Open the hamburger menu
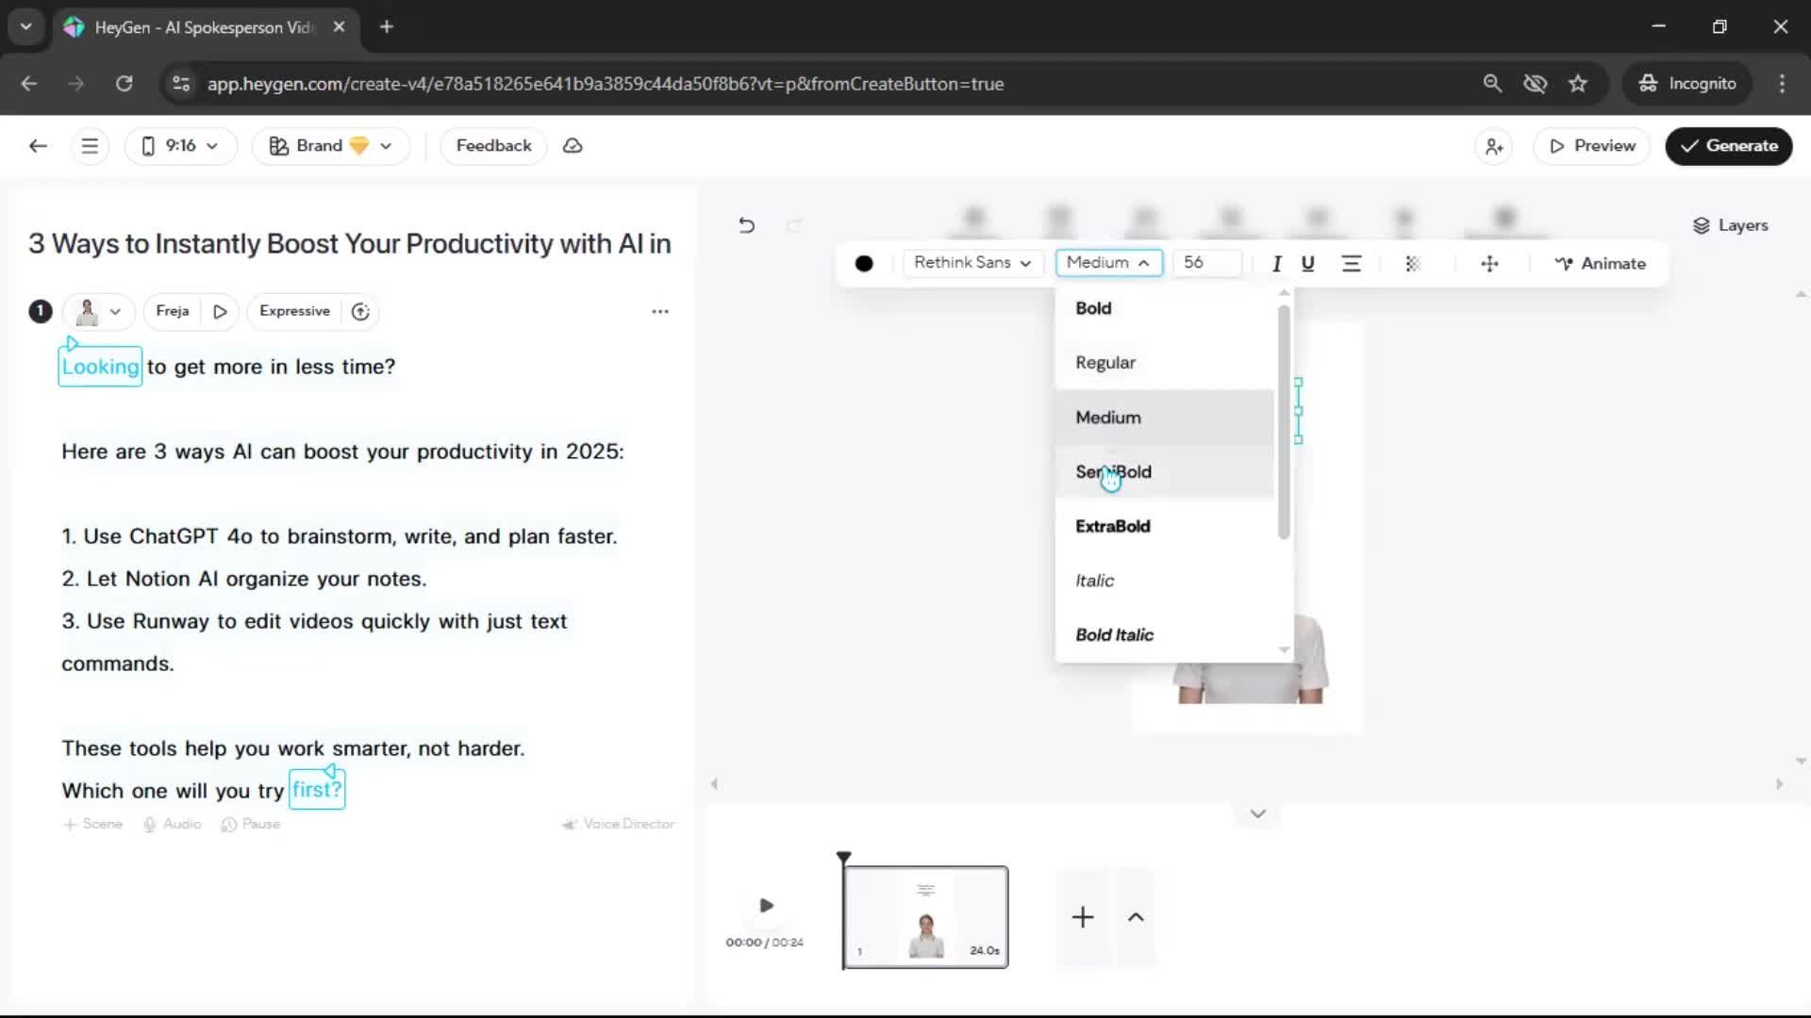 (90, 146)
